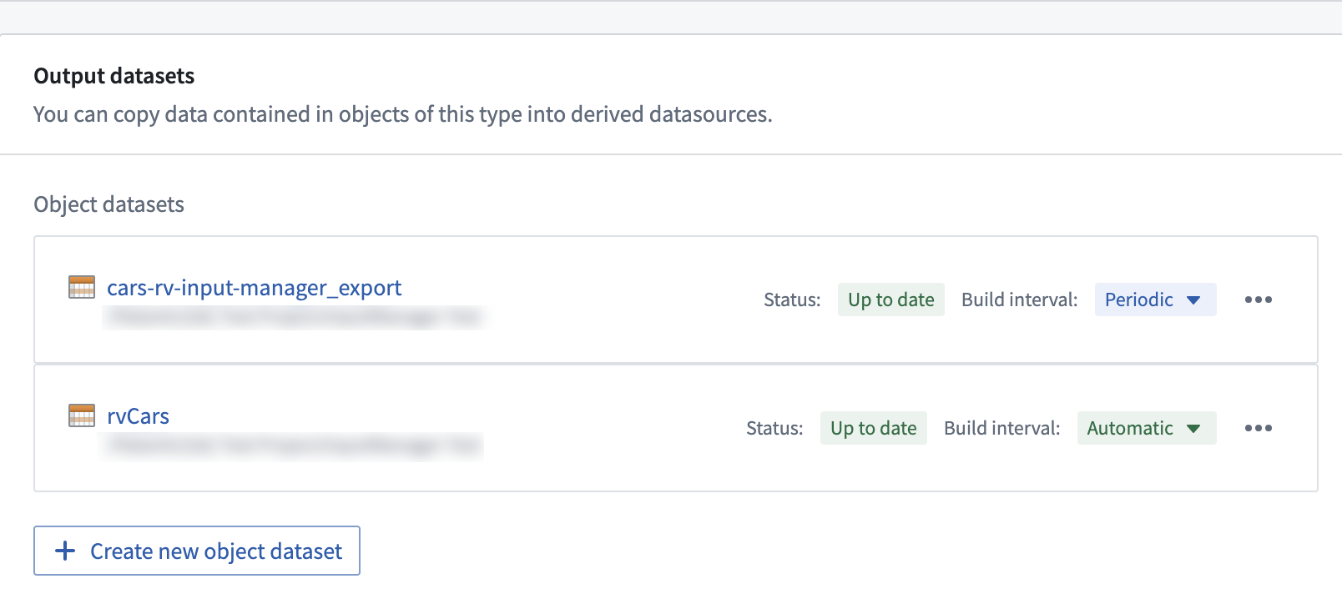Open the rvCars dataset link
This screenshot has height=604, width=1342.
138,416
